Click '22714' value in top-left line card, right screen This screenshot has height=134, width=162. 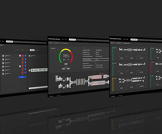(x=141, y=58)
